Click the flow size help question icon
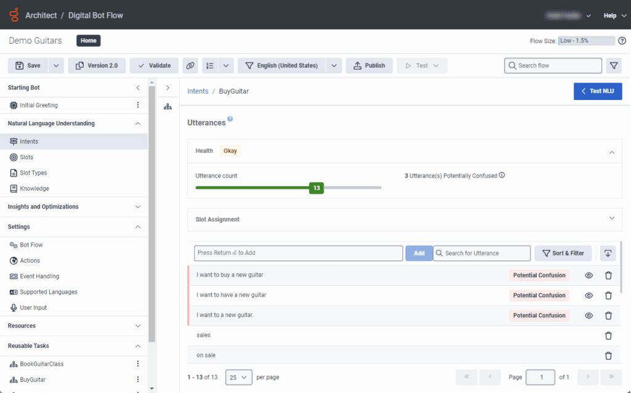The image size is (631, 393). click(x=622, y=41)
